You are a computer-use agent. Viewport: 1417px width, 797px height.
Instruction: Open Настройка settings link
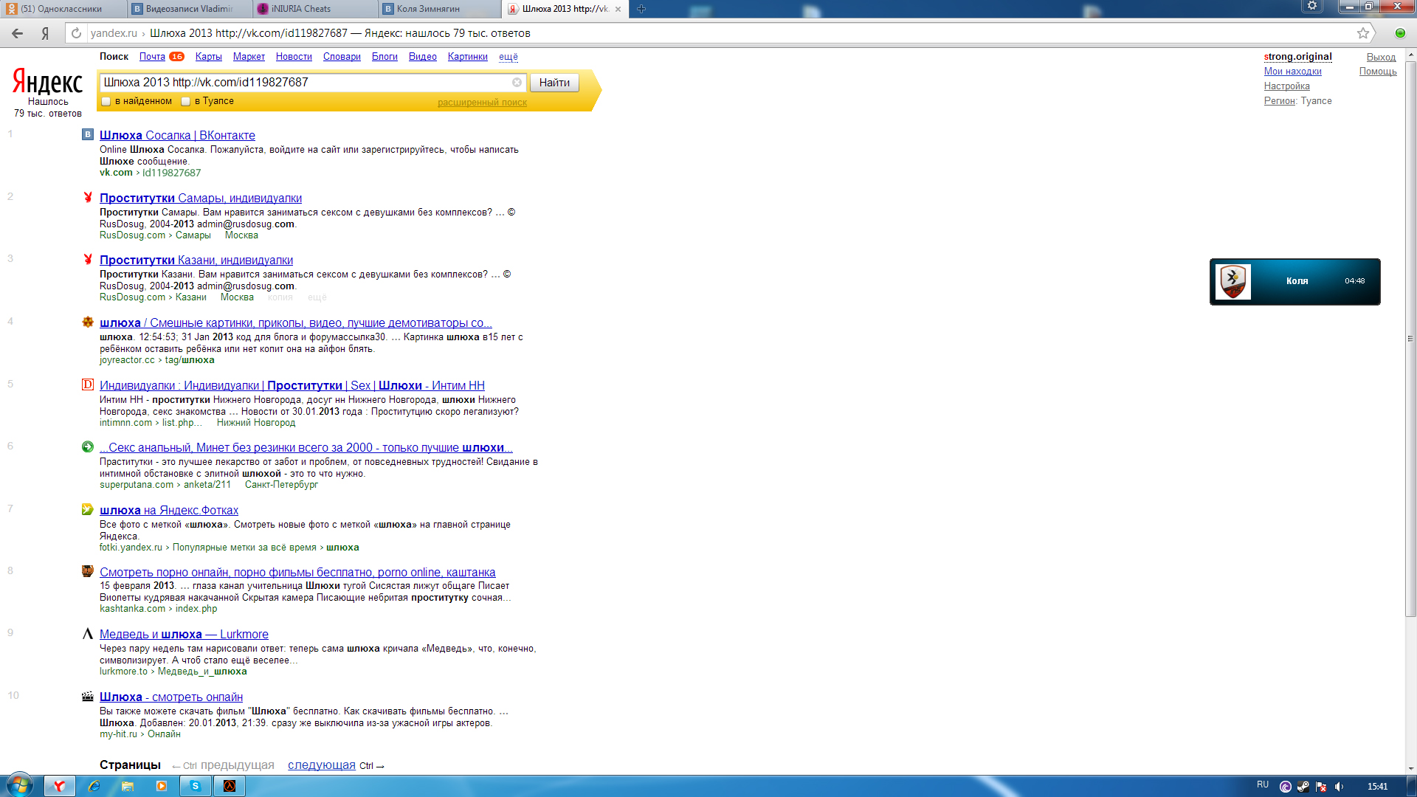point(1286,86)
